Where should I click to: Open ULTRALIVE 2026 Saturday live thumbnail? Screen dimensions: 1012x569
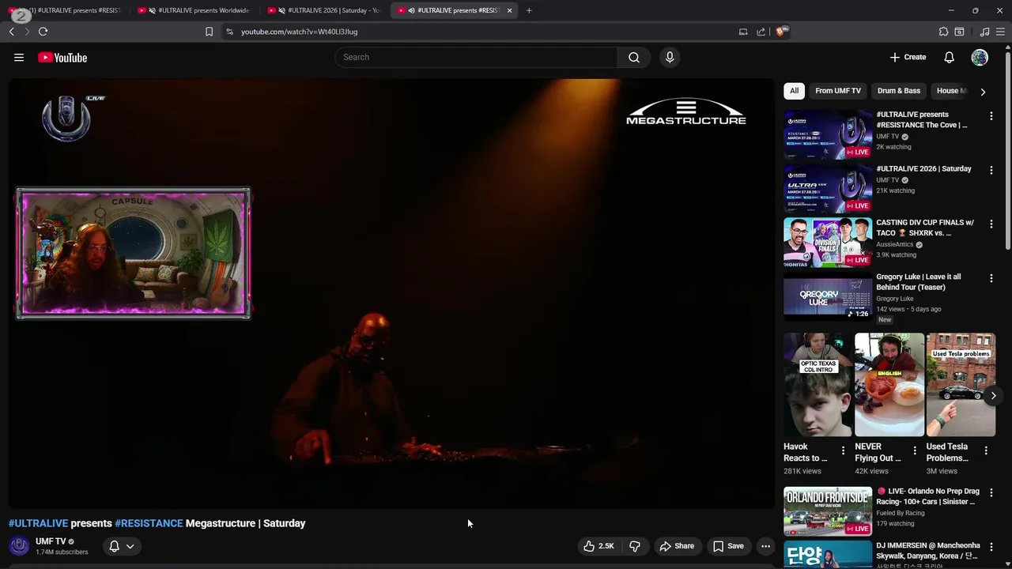[x=828, y=189]
